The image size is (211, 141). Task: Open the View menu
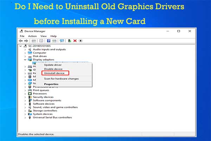43,36
